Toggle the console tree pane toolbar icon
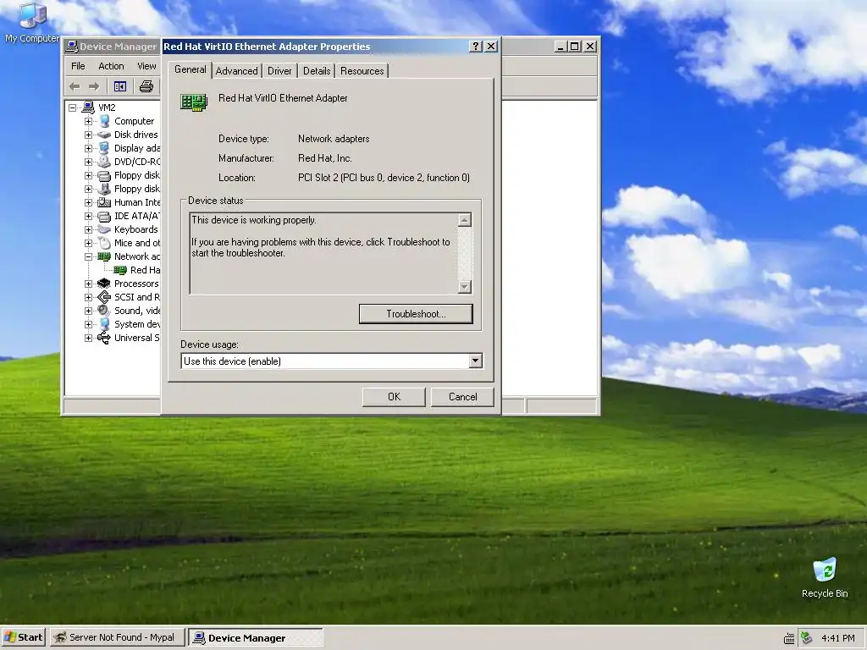Image resolution: width=867 pixels, height=650 pixels. 120,86
